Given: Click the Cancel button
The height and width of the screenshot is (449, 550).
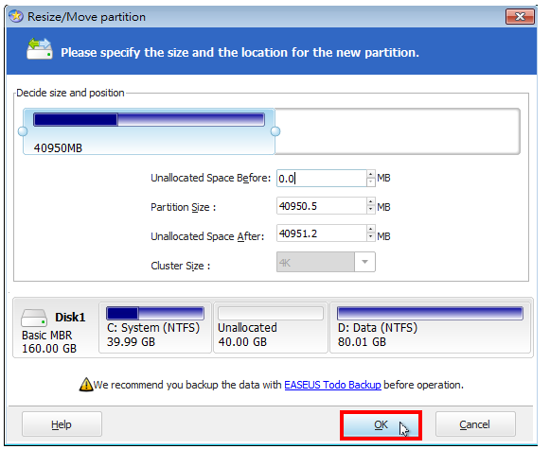Looking at the screenshot, I should point(475,424).
